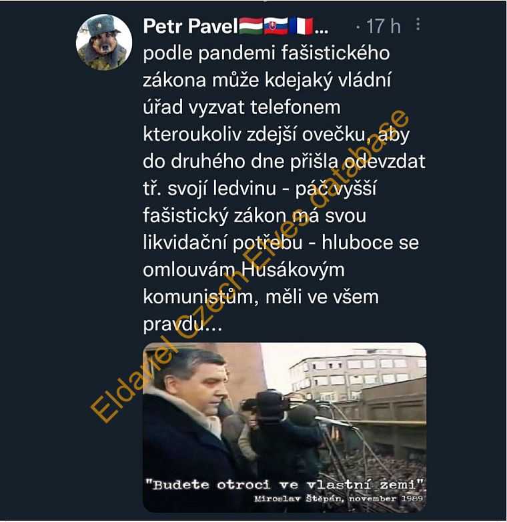Click the post's first line "podle pandemi fašistického"
This screenshot has width=507, height=522.
(266, 53)
